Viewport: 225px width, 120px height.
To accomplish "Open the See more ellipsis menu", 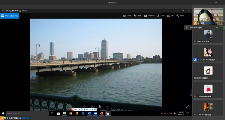I will coord(189,16).
